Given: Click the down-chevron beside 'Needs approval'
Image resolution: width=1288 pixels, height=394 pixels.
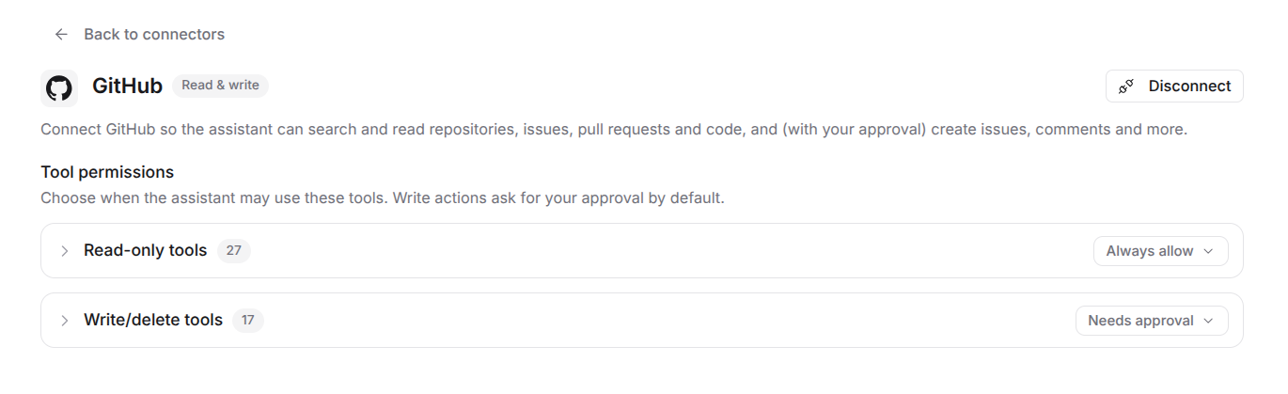Looking at the screenshot, I should 1208,321.
